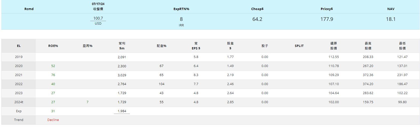Screen dimensions: 420x127
Task: Click EPS 5.8 for 2019
Action: point(196,57)
